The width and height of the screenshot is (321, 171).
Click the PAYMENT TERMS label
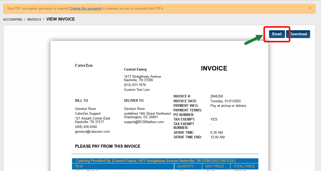coord(188,110)
